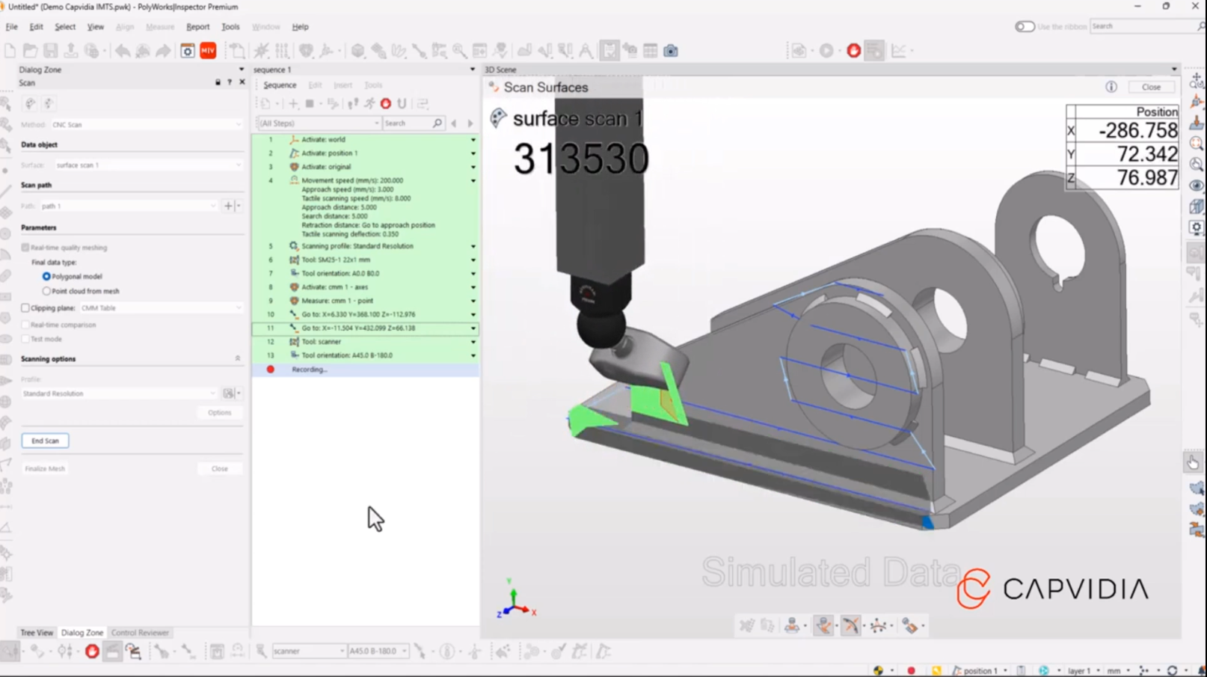Image resolution: width=1207 pixels, height=677 pixels.
Task: Click the magnifier inspect icon in main toolbar
Action: [459, 51]
